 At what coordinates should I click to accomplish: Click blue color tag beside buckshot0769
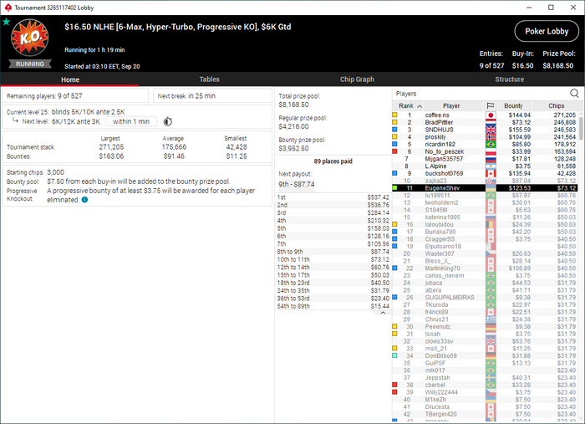[394, 174]
